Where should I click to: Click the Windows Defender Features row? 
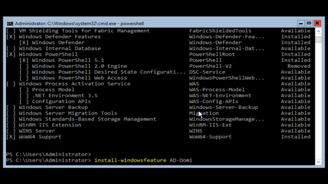click(x=158, y=37)
